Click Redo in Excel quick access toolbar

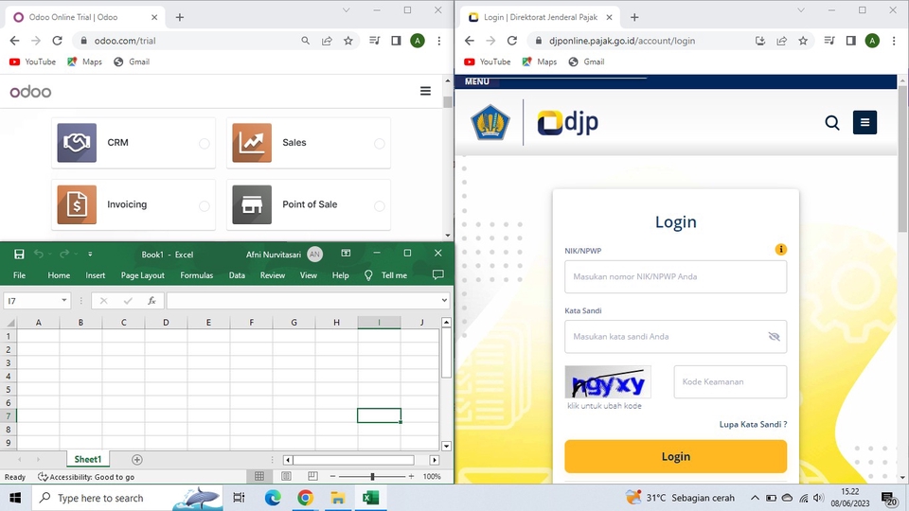point(64,254)
